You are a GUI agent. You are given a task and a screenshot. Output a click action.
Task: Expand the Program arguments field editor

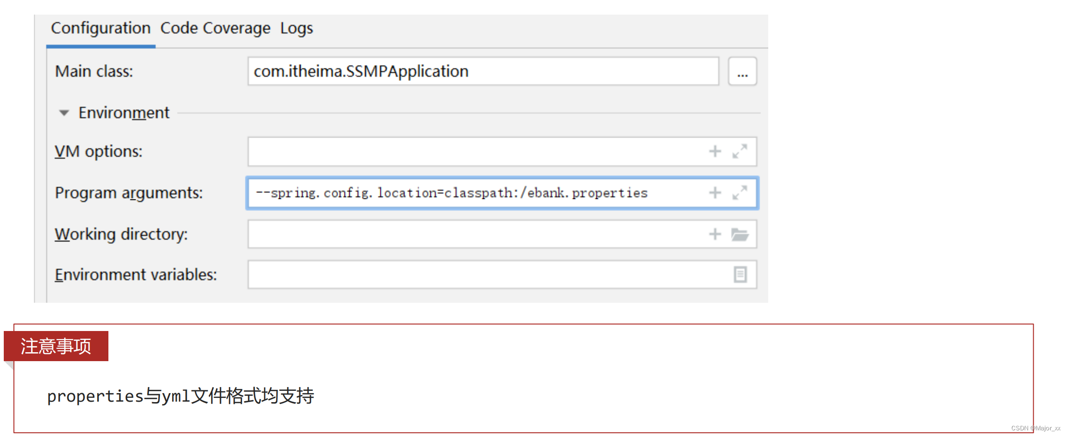pos(739,193)
